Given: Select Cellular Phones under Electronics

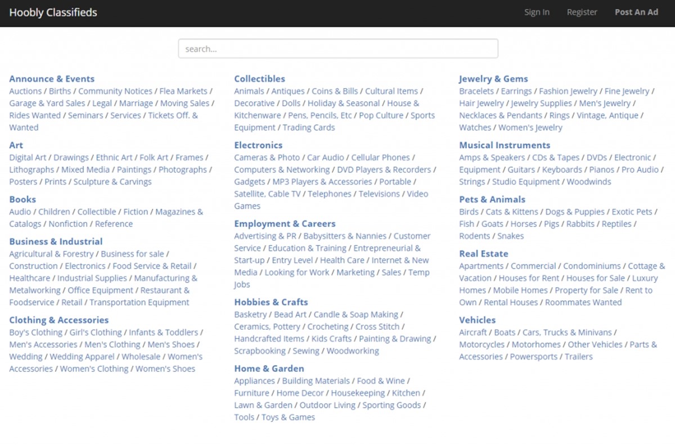Looking at the screenshot, I should click(x=381, y=158).
